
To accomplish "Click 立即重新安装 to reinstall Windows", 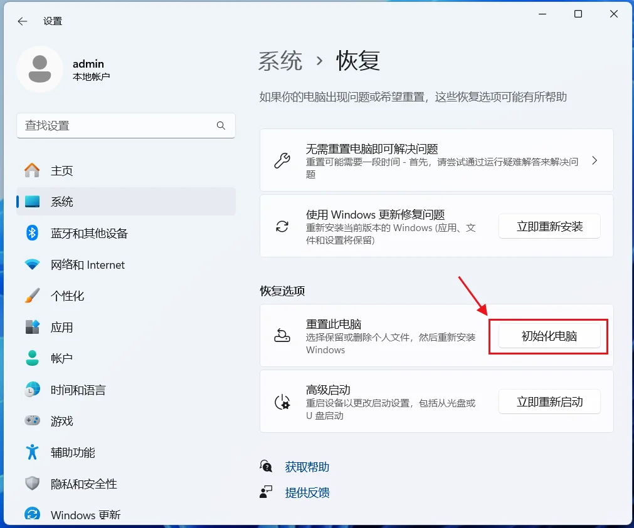I will point(549,226).
